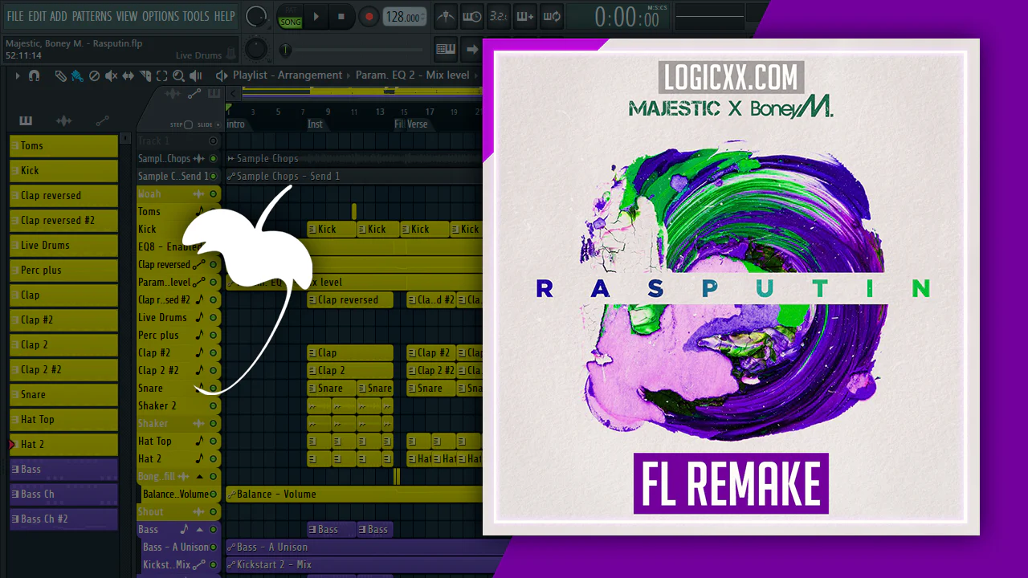Screen dimensions: 1028x578
Task: Collapse the Bass track group
Action: coord(200,530)
